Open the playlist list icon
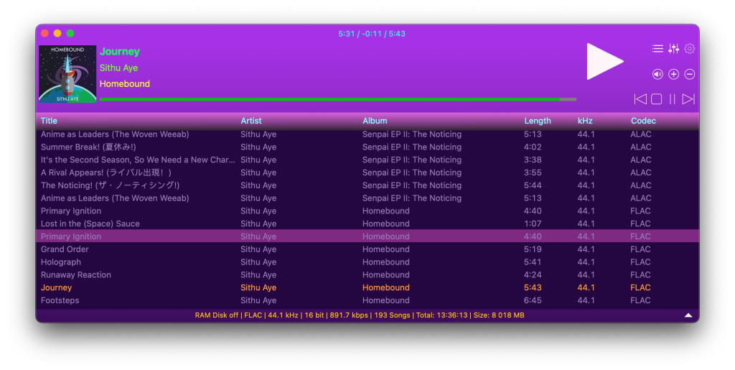735x370 pixels. click(x=657, y=49)
